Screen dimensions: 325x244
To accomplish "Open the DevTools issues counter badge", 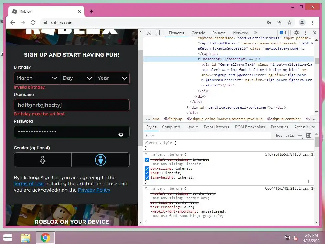I will pyautogui.click(x=283, y=33).
